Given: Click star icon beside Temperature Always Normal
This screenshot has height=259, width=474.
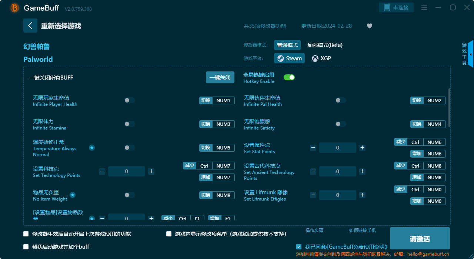Looking at the screenshot, I should tap(92, 148).
